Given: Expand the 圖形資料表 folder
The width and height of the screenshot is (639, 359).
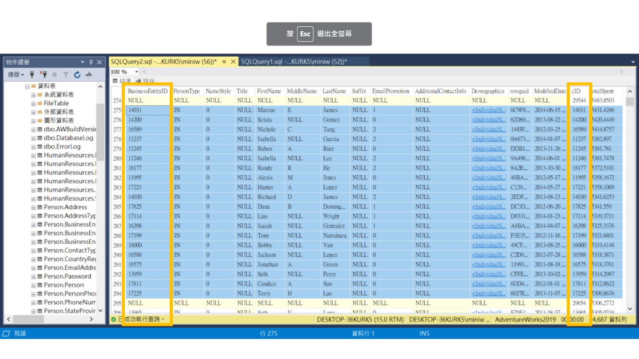Looking at the screenshot, I should pos(34,121).
